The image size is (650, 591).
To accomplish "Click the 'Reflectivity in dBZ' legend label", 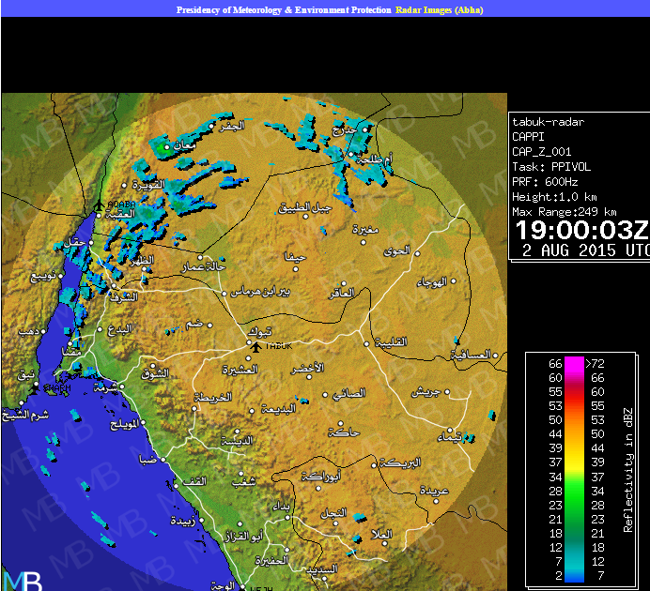I will (628, 470).
